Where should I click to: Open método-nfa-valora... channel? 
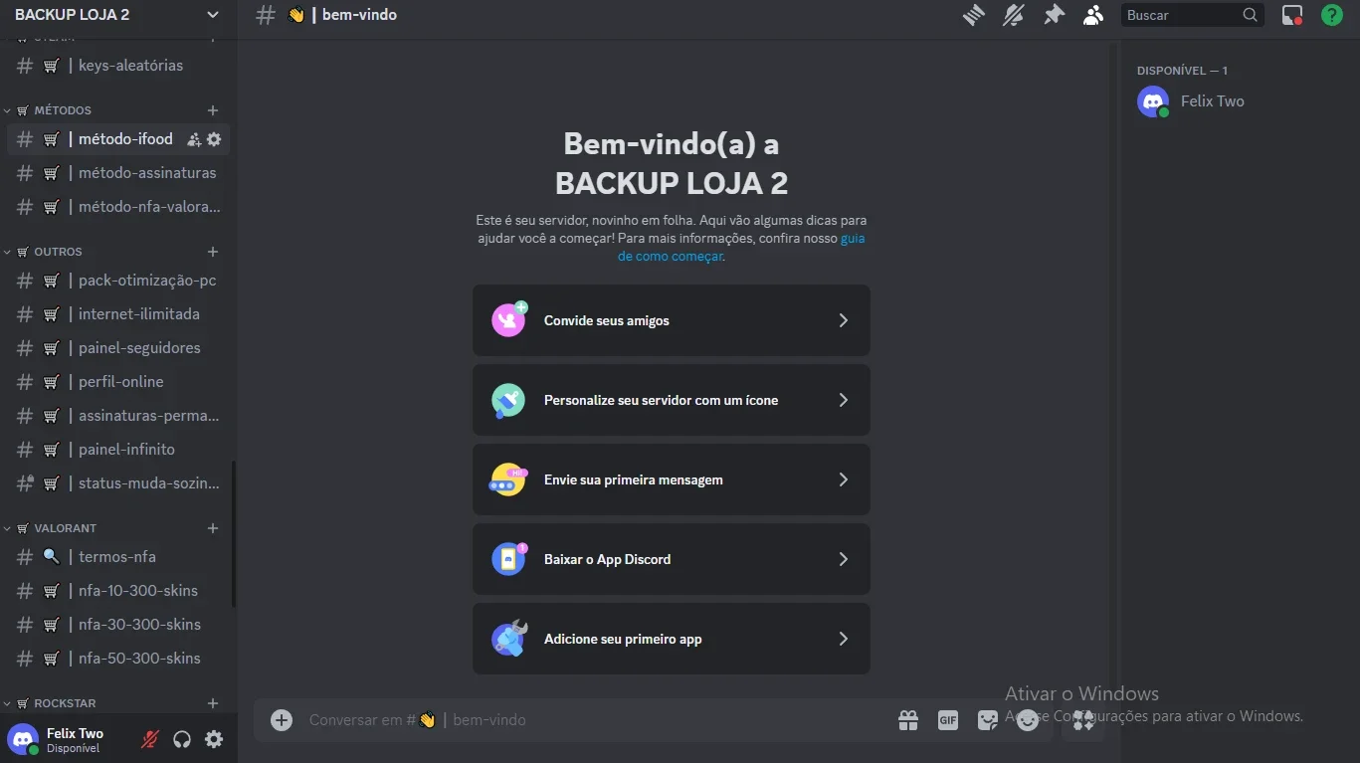click(118, 207)
